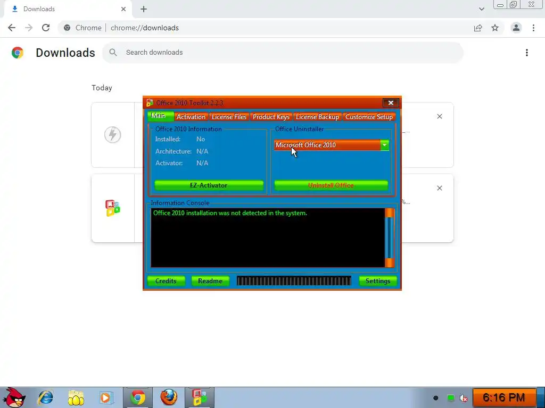Screen dimensions: 545x408
Task: Click the console message about Office not detected
Action: tap(230, 213)
